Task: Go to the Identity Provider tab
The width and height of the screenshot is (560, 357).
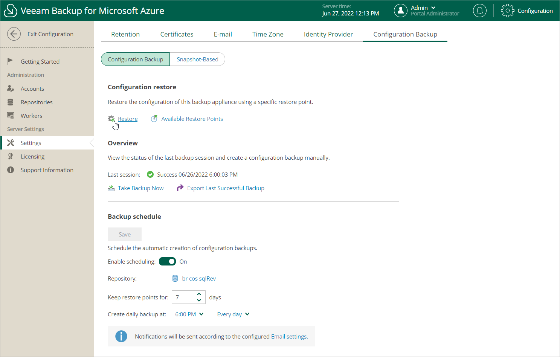Action: (x=328, y=34)
